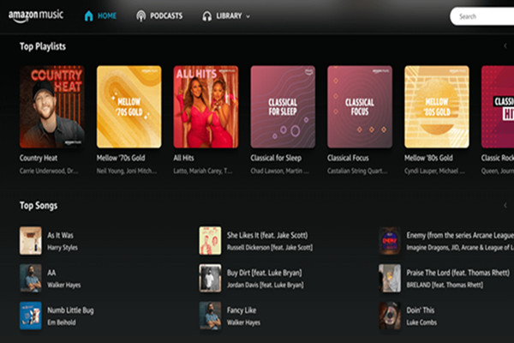The image size is (514, 343).
Task: Open artist Russell Dickerson [feat. Jake Scott]
Action: coord(270,248)
